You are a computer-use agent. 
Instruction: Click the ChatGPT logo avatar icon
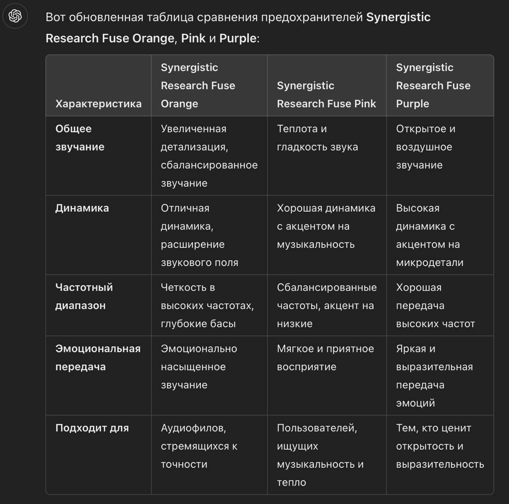[15, 16]
